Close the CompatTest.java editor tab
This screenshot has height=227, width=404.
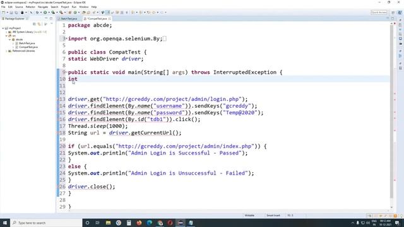pyautogui.click(x=110, y=19)
